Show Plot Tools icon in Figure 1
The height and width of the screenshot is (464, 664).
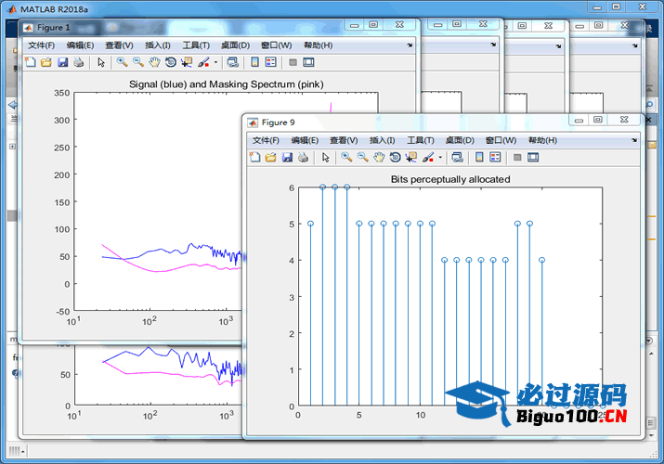tap(308, 62)
